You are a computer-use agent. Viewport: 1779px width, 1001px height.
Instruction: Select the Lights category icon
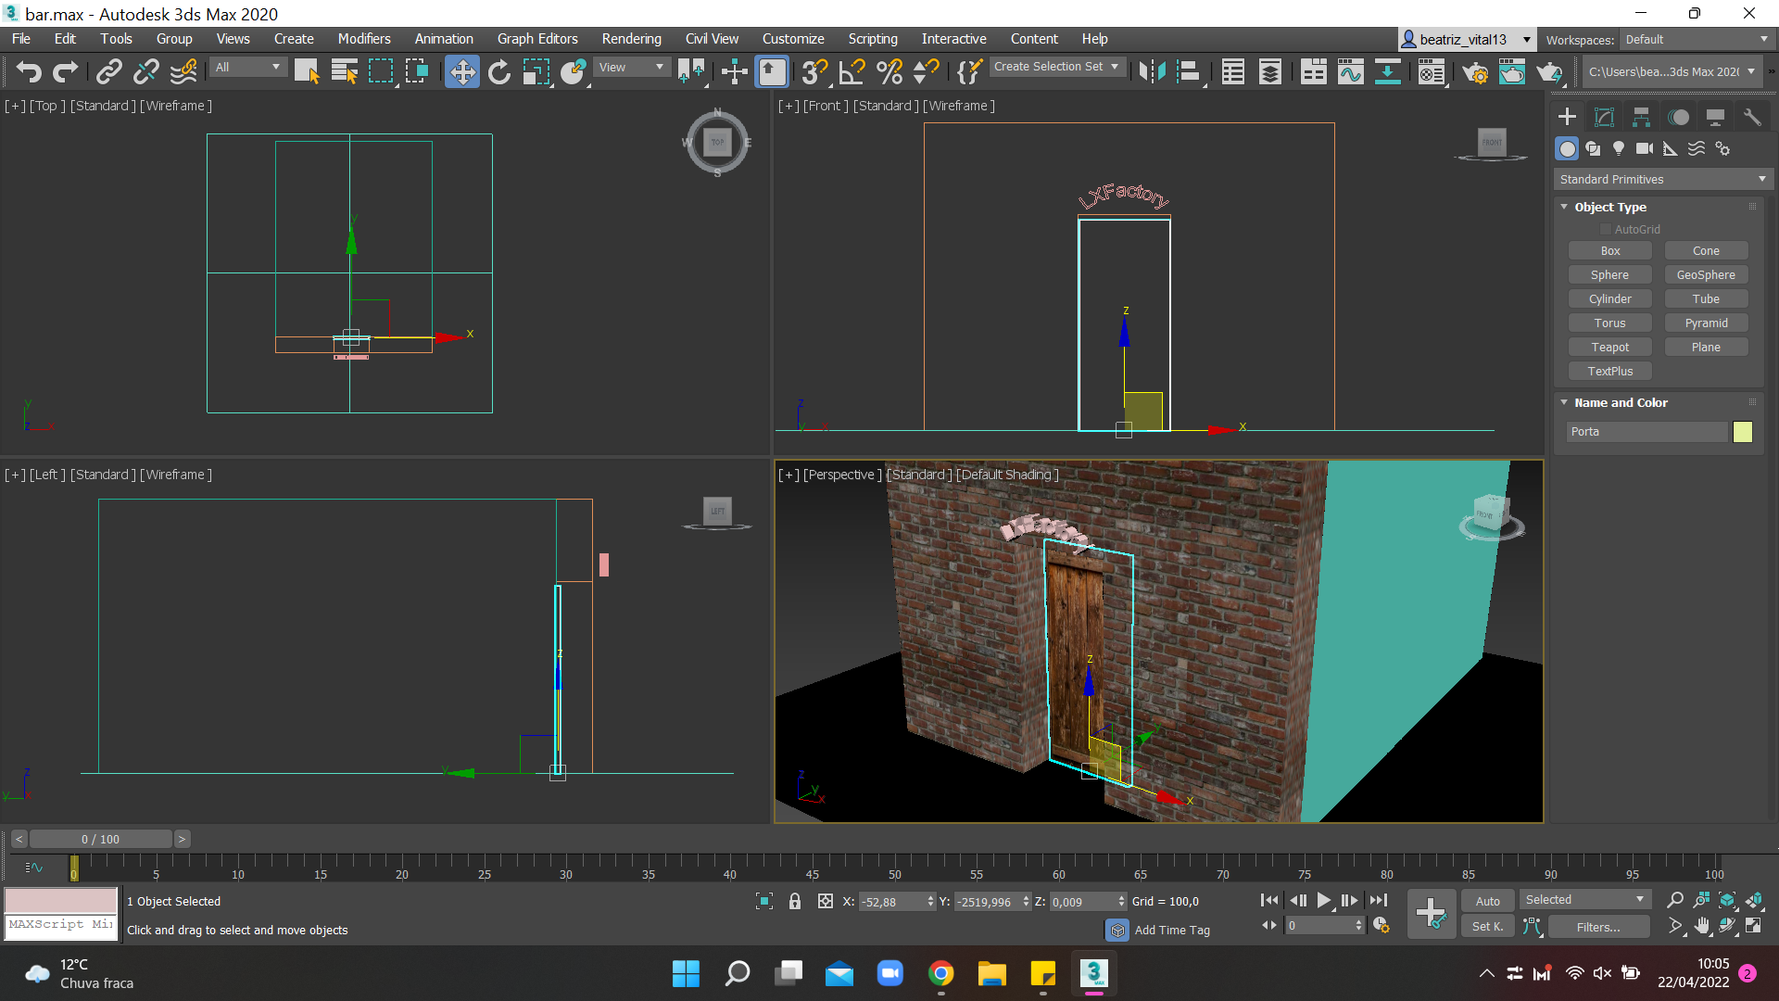1619,148
